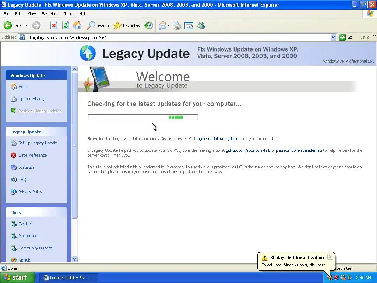Expand the Links toolbar chevron
Screen dimensions: 377x283
374,36
